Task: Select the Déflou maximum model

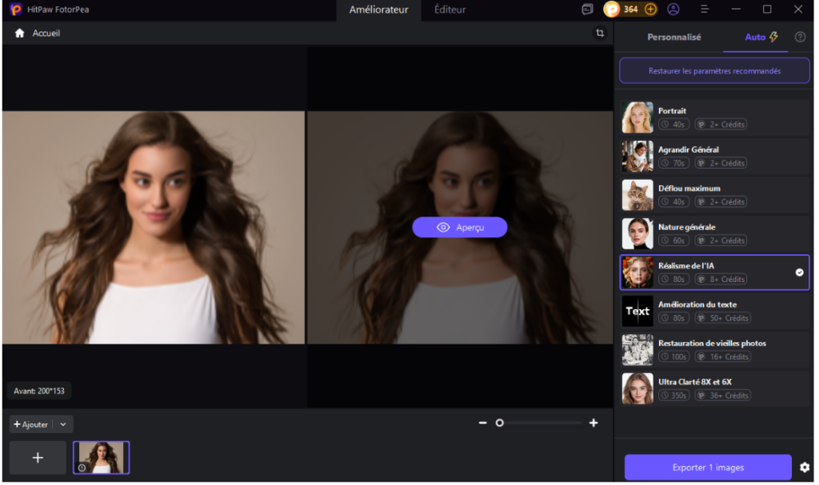Action: 717,195
